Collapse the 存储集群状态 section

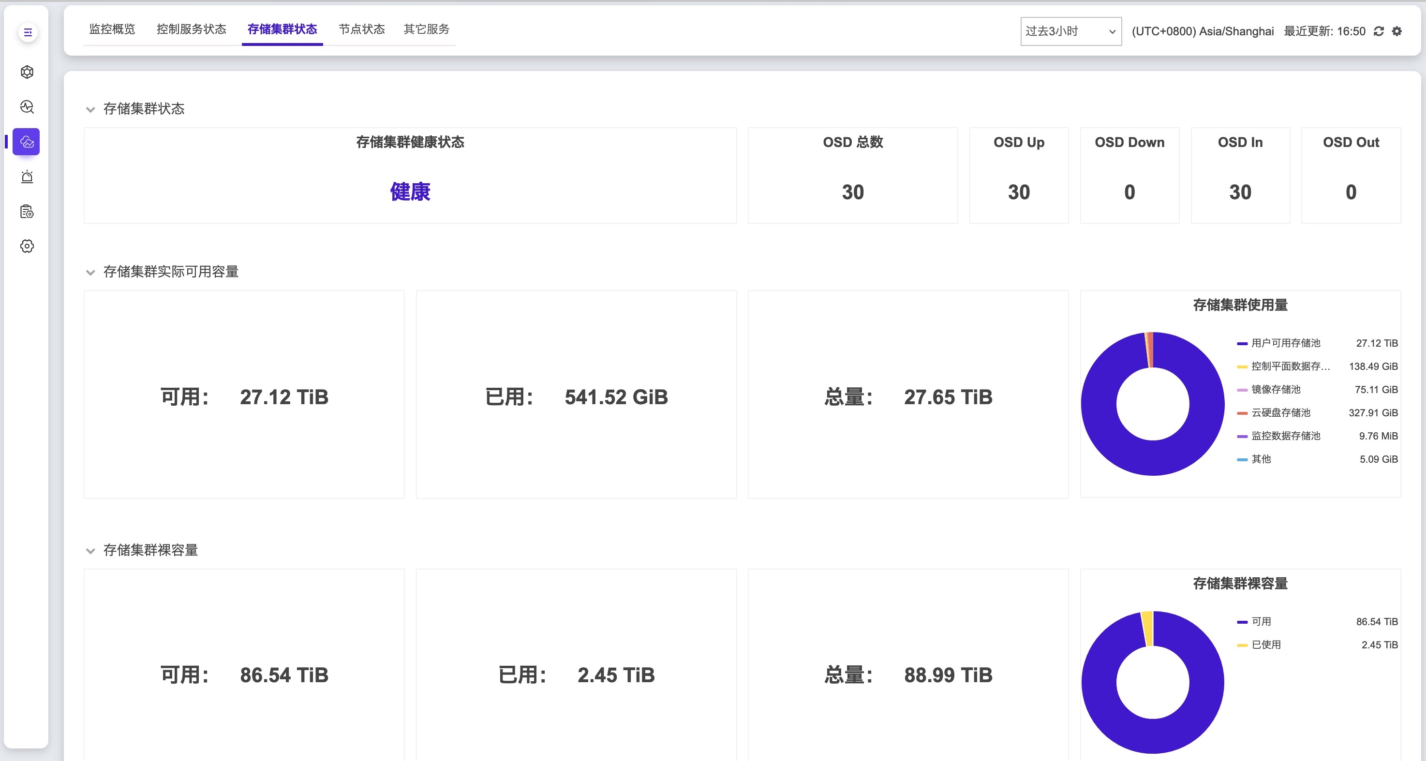pyautogui.click(x=91, y=109)
